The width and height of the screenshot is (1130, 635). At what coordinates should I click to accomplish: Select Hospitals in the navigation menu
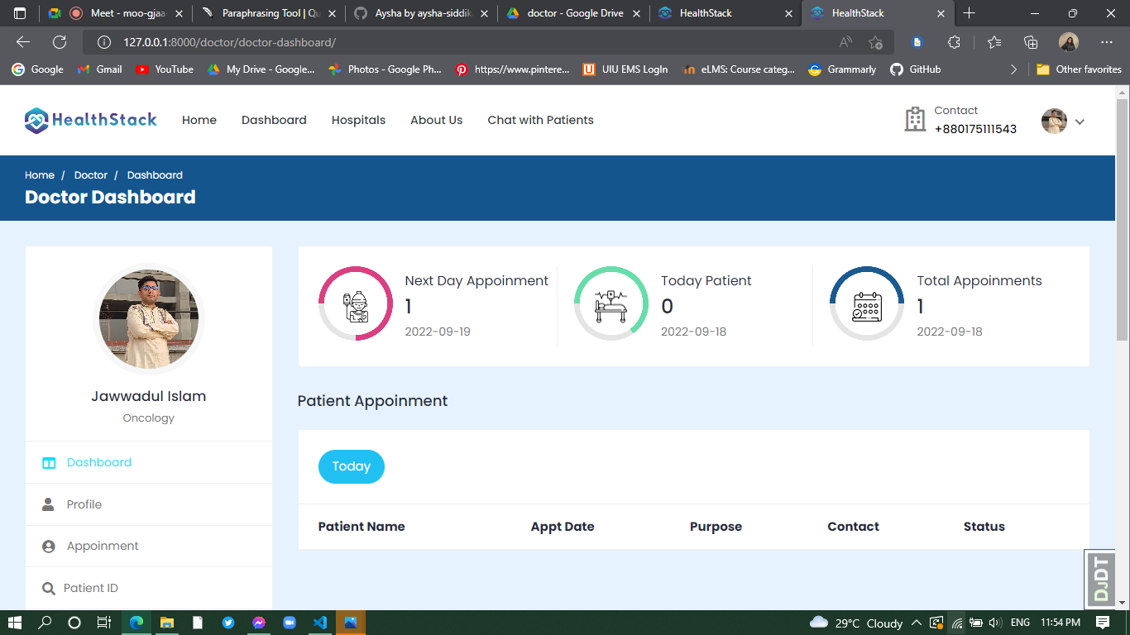click(x=358, y=120)
